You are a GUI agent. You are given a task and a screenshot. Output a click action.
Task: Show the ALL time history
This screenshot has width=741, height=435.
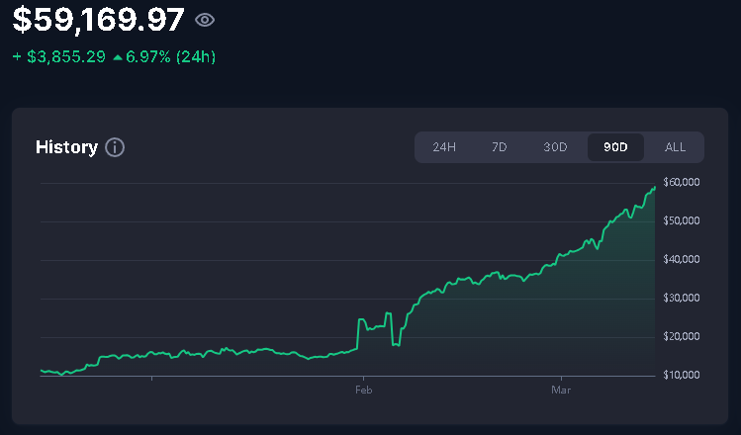675,147
